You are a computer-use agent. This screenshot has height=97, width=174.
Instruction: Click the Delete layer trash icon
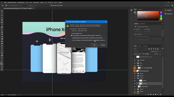[160, 95]
